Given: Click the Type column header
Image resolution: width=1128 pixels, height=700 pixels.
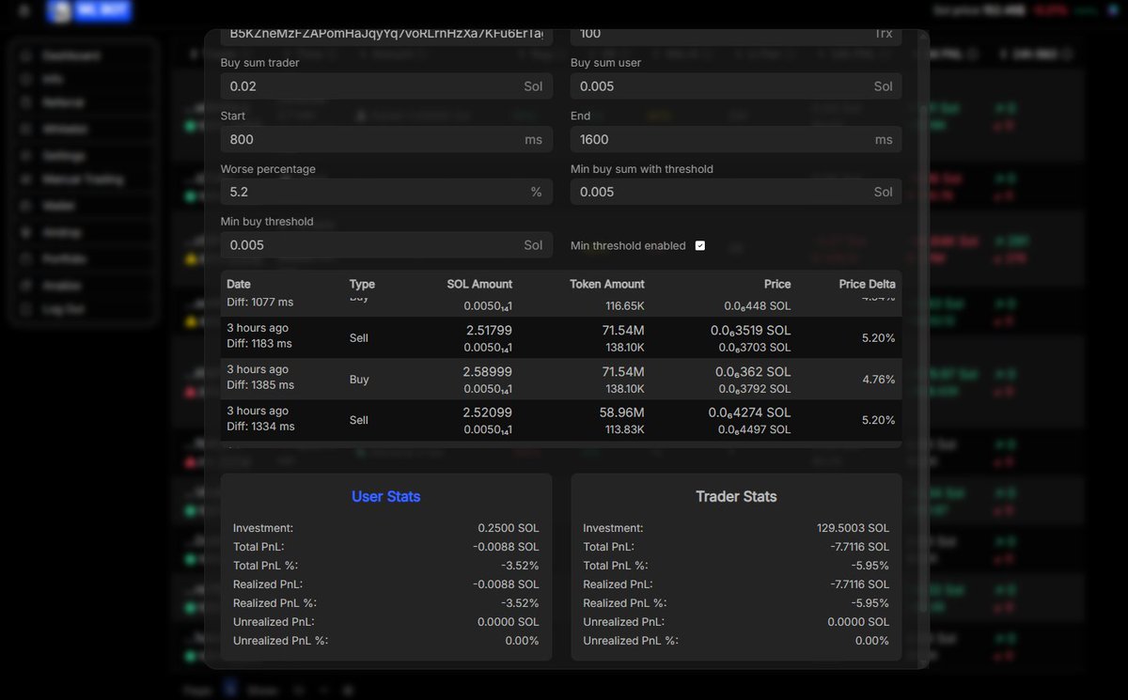Looking at the screenshot, I should pos(362,284).
